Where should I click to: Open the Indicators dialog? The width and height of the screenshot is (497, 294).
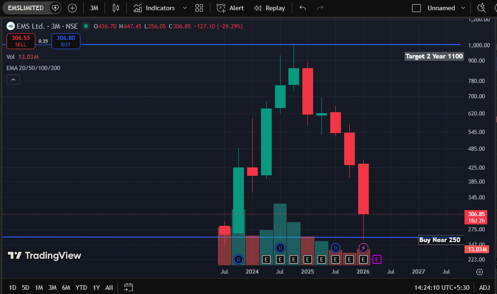(x=154, y=8)
